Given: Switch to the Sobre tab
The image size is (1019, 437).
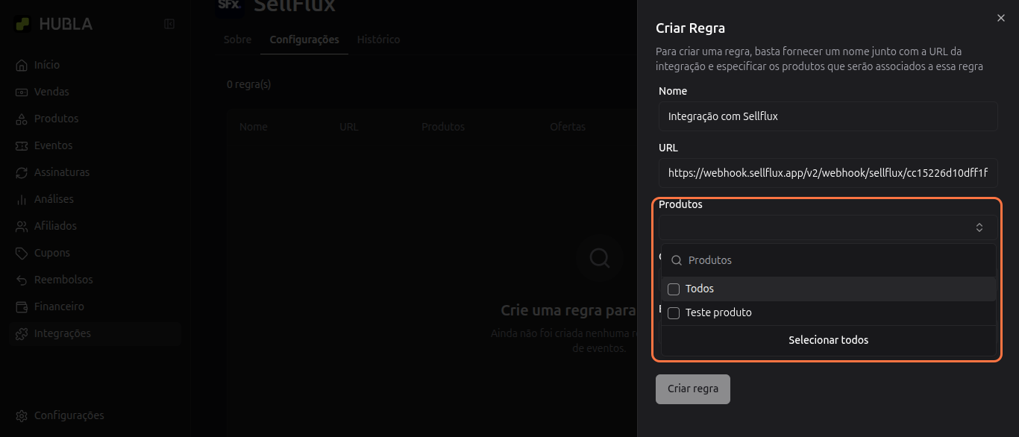Looking at the screenshot, I should (237, 40).
